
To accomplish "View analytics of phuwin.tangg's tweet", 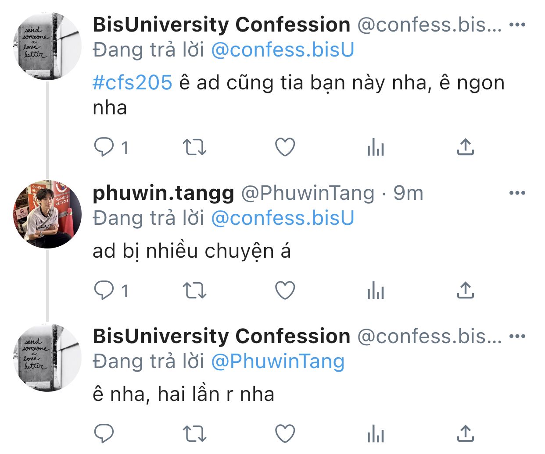I will click(x=375, y=290).
